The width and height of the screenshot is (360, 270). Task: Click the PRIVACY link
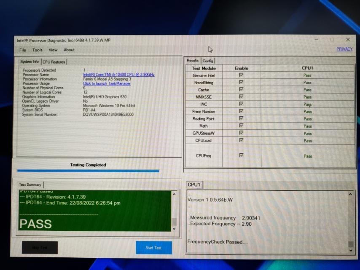tap(344, 49)
